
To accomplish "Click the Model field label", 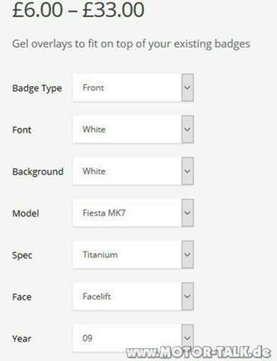I will click(x=26, y=213).
